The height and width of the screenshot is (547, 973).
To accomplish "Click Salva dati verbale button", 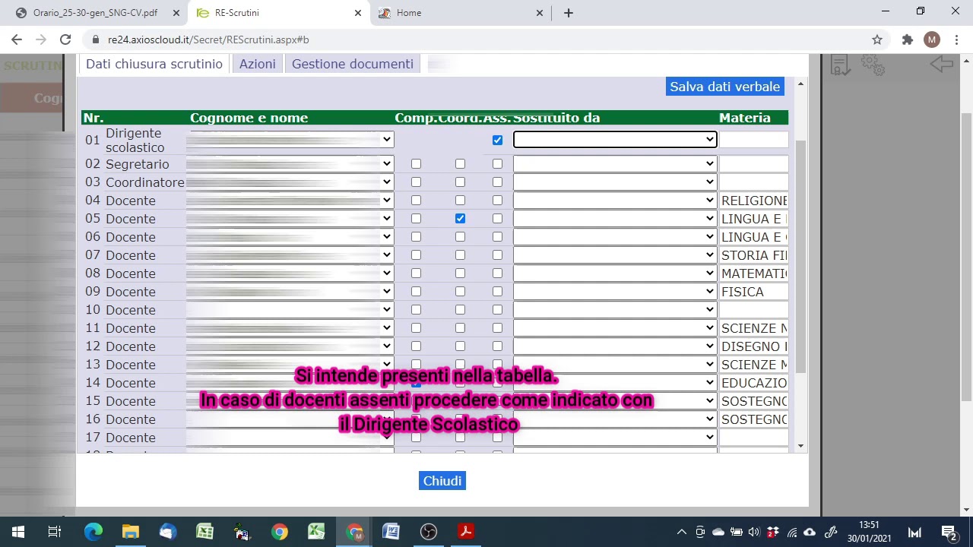I will [x=725, y=87].
